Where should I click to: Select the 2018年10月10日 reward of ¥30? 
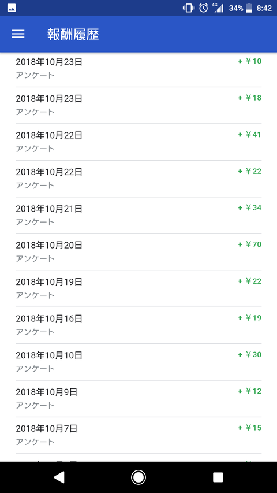[138, 362]
